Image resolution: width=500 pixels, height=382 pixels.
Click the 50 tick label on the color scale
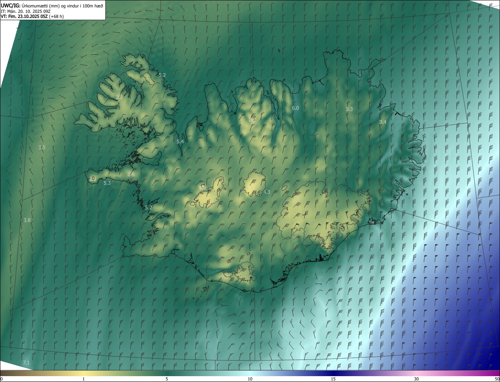pos(497,379)
